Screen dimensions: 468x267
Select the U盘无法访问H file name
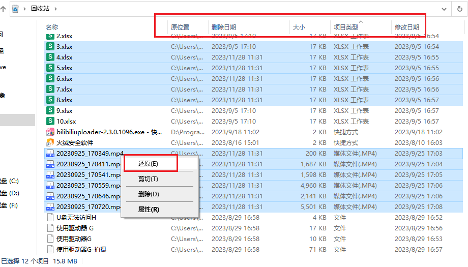pos(76,218)
